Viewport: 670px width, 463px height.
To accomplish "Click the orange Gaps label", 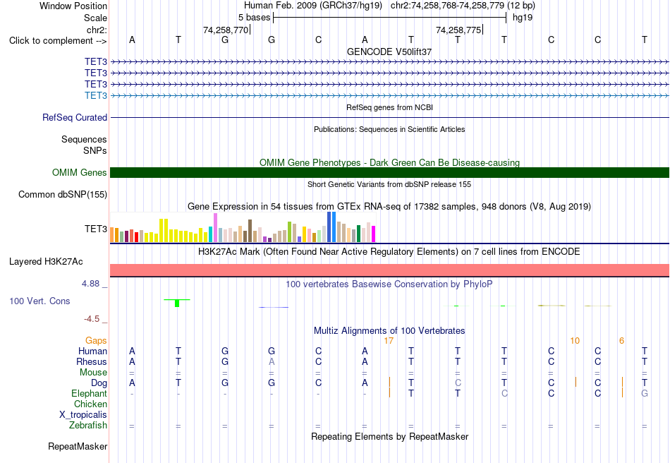I will point(96,341).
